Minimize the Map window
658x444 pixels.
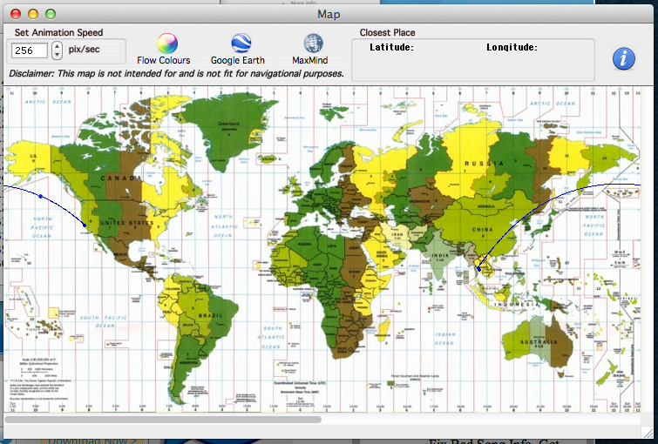pyautogui.click(x=33, y=14)
